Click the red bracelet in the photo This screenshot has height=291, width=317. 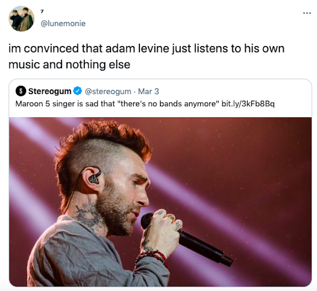(x=153, y=258)
